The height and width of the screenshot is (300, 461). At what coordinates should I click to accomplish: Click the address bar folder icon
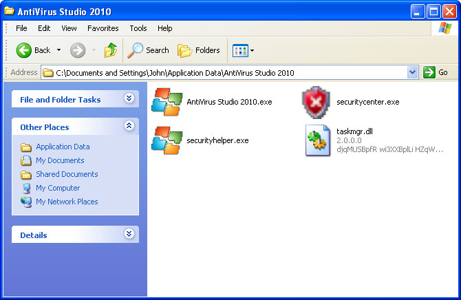click(x=48, y=73)
